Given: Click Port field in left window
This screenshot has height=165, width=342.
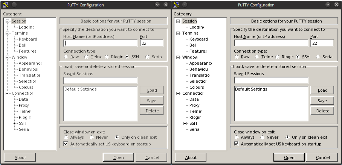Looking at the screenshot, I should (151, 43).
